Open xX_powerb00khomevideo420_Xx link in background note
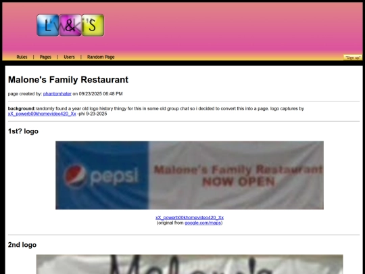Screen dimensions: 365x274 point(42,114)
